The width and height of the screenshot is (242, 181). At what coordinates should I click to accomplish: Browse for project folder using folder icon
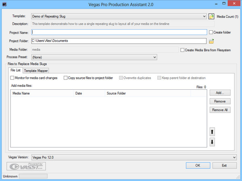click(x=211, y=41)
